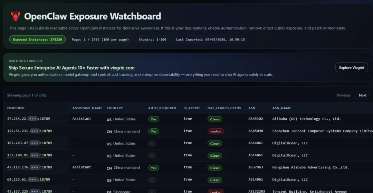Click the HAS_LEAKED_CREDS column header
Image resolution: width=373 pixels, height=193 pixels.
click(224, 108)
